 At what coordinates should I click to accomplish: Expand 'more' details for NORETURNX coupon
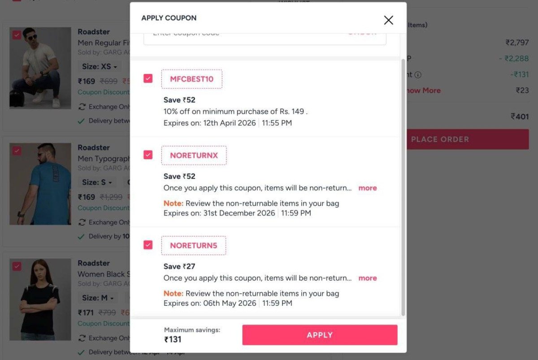367,188
